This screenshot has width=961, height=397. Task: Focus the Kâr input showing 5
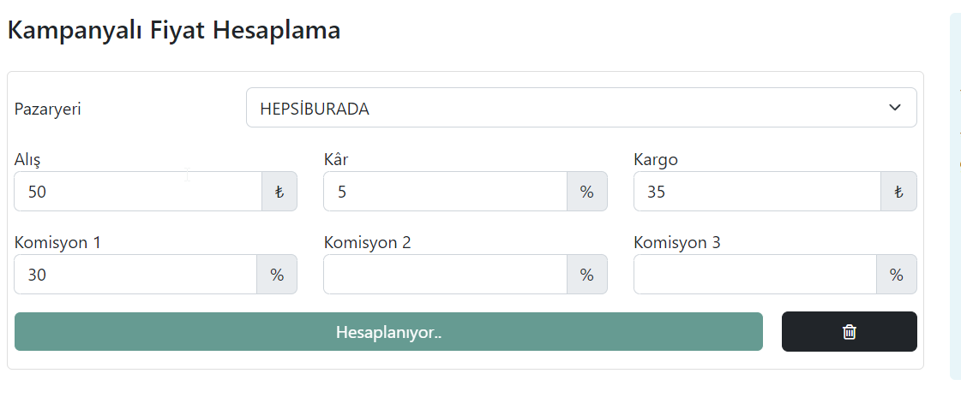point(446,192)
